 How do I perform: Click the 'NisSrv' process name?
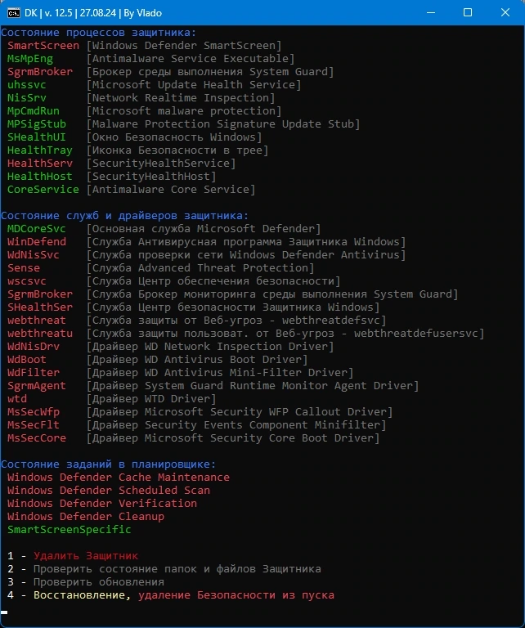pyautogui.click(x=27, y=98)
